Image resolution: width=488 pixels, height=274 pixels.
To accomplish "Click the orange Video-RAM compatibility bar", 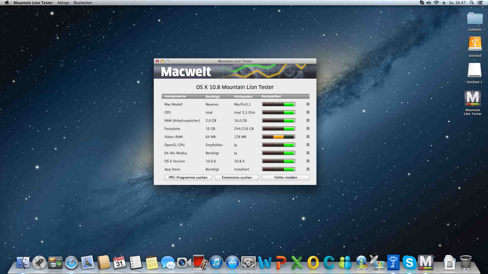I will (x=278, y=137).
